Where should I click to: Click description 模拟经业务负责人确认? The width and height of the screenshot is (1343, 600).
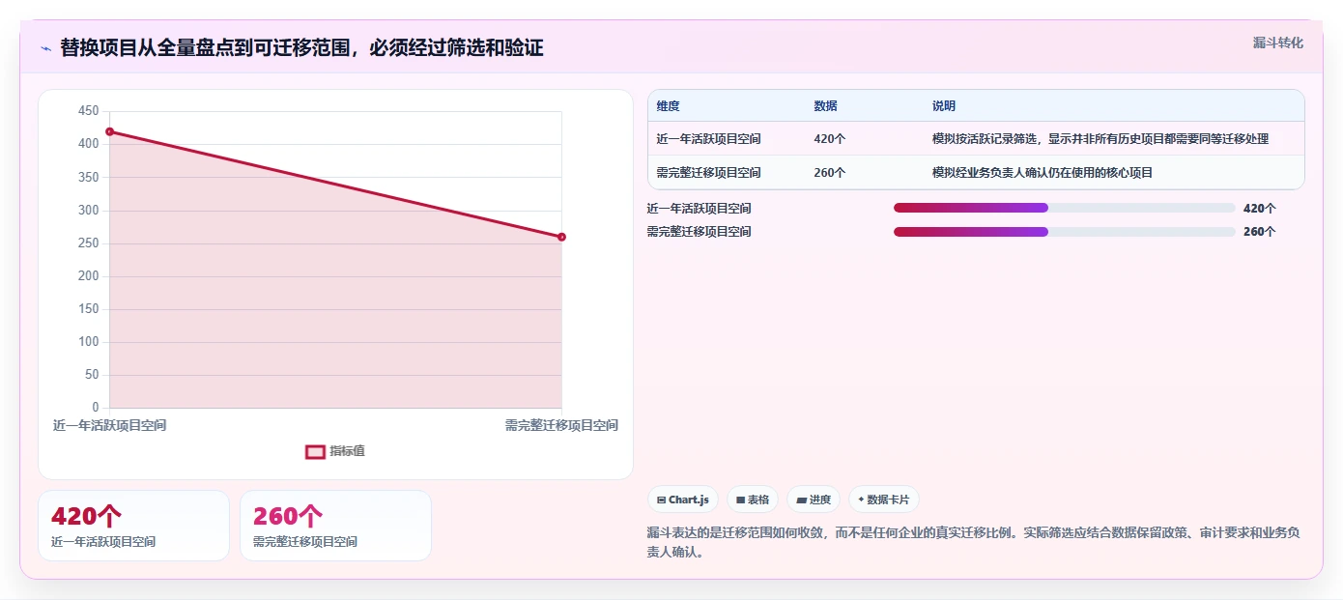tap(1043, 173)
